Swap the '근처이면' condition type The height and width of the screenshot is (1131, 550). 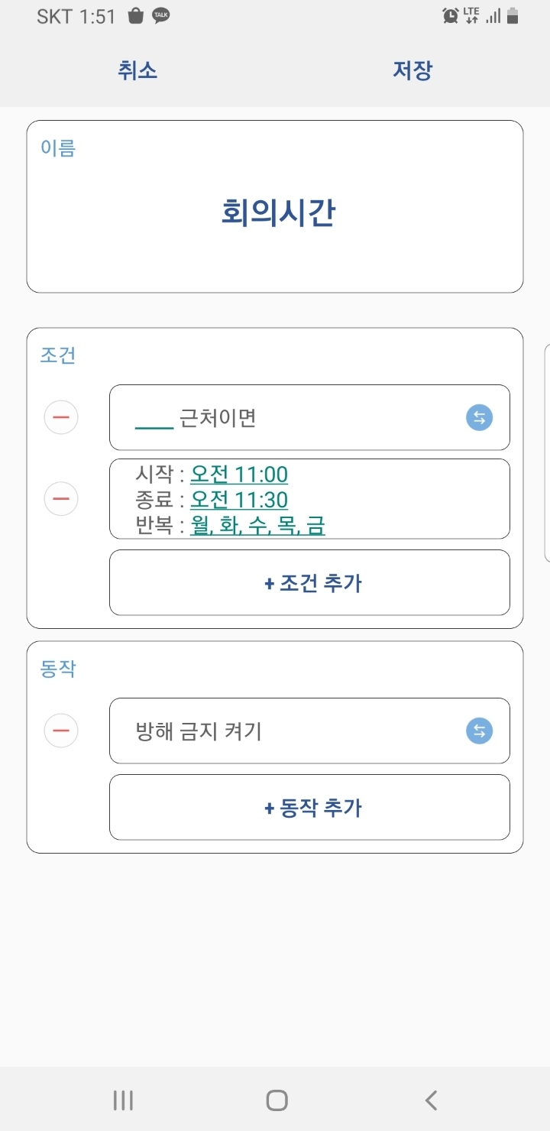click(x=479, y=417)
